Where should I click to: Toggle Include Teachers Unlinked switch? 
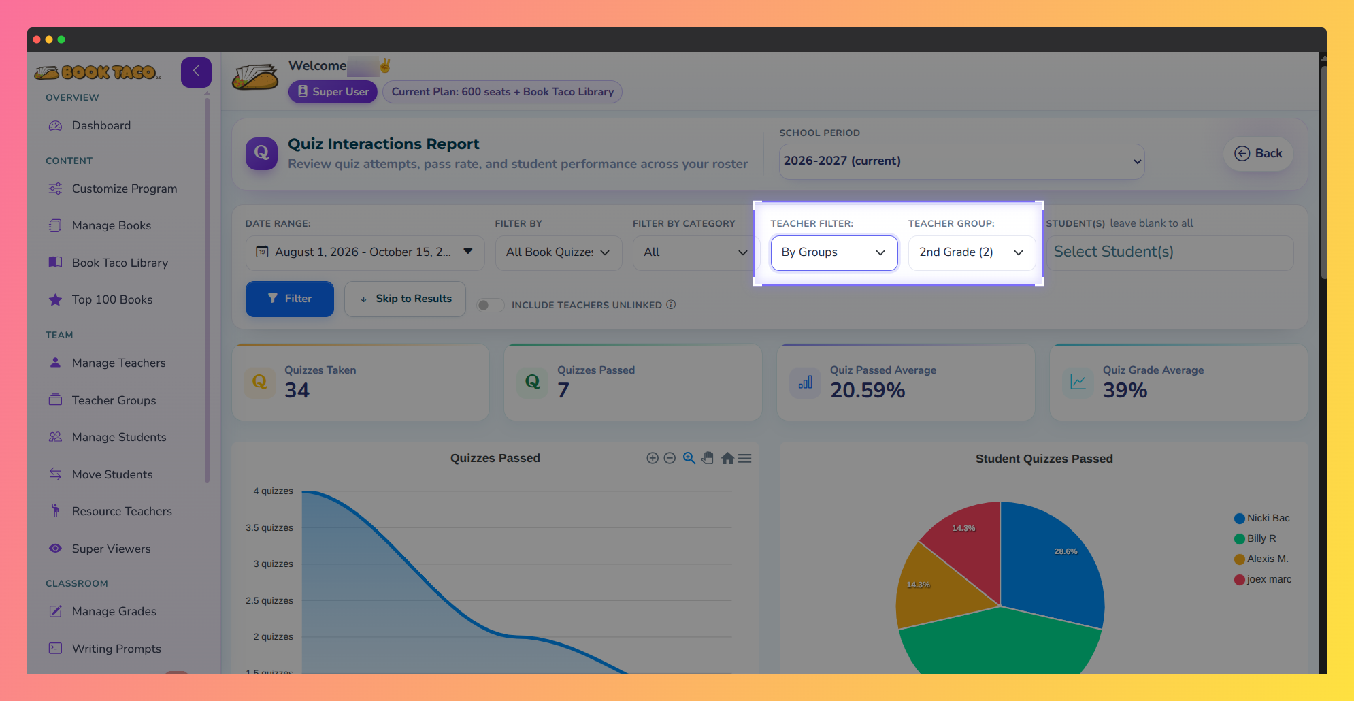490,305
